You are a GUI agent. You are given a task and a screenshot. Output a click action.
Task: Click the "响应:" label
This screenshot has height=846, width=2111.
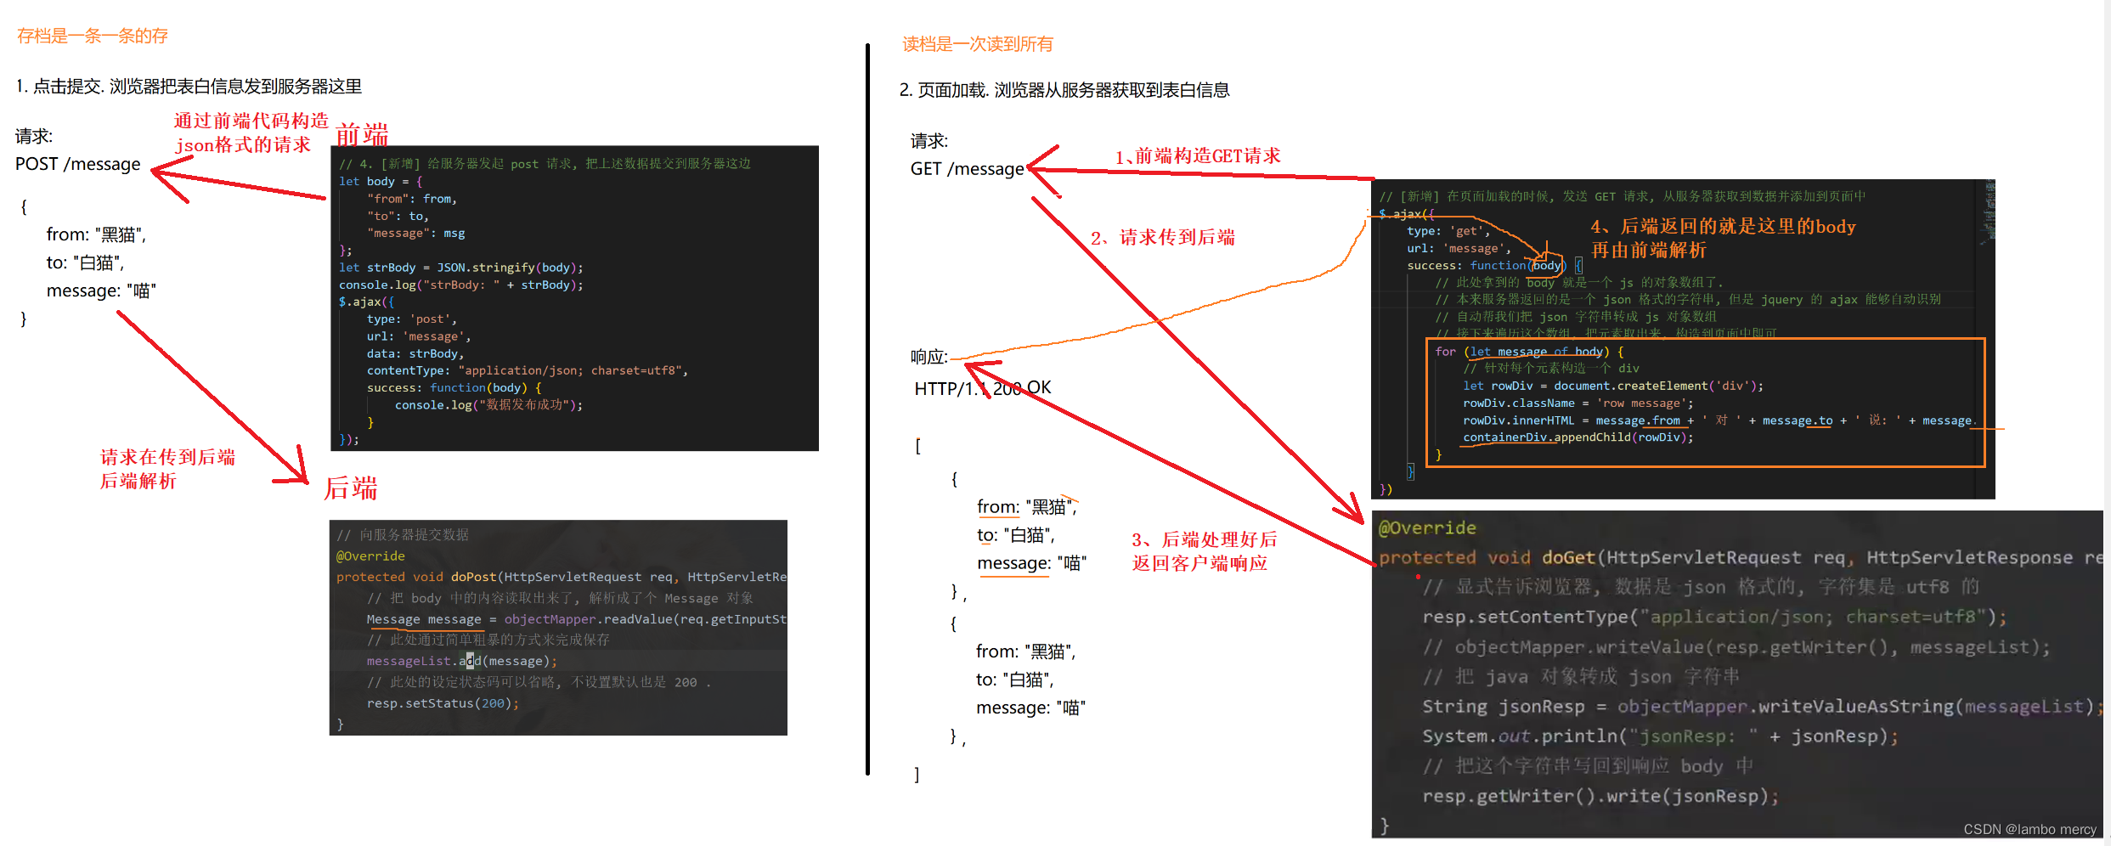point(929,358)
